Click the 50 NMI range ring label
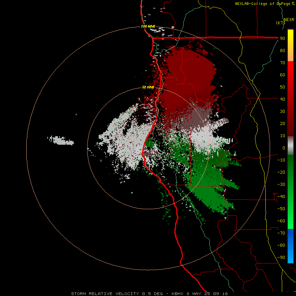The height and width of the screenshot is (296, 296). (x=148, y=87)
